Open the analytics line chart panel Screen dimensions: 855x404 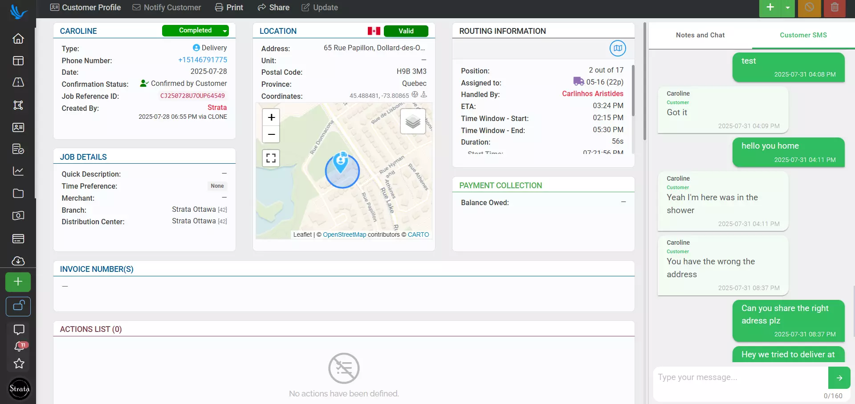(18, 171)
